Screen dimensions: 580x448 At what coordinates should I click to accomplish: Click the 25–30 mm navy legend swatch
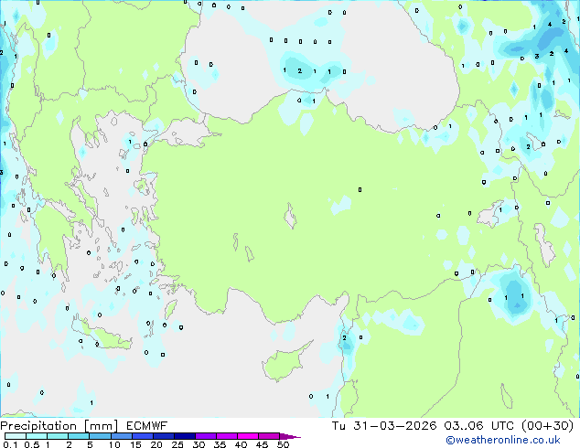pos(185,436)
